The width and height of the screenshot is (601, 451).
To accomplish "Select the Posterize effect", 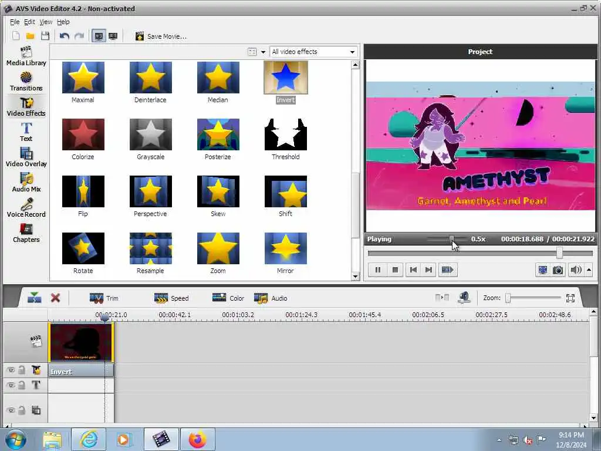I will click(x=218, y=134).
